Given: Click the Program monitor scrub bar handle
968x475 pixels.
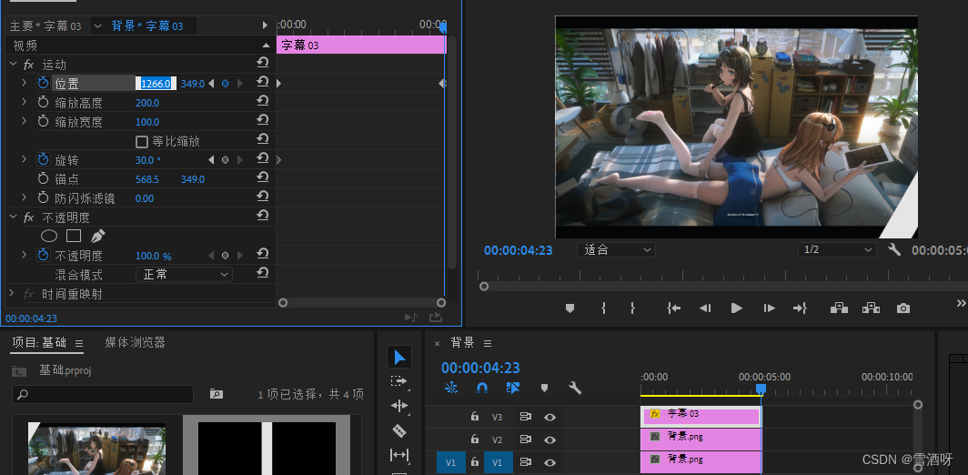Looking at the screenshot, I should (x=484, y=287).
